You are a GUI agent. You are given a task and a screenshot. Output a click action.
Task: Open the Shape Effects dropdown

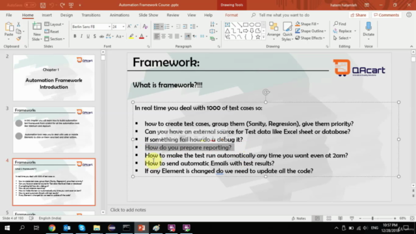coord(310,38)
